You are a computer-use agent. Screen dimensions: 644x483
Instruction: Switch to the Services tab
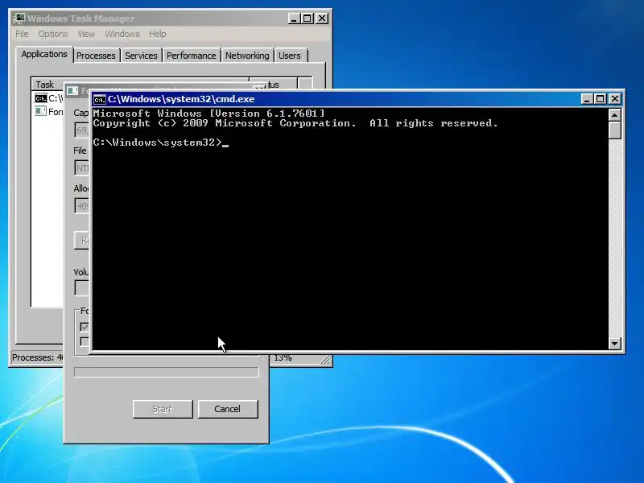[x=141, y=56]
